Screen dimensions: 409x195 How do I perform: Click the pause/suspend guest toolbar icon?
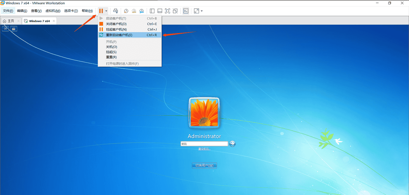click(x=101, y=11)
